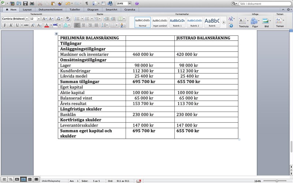
Task: Toggle italic formatting (K button)
Action: [x=11, y=25]
